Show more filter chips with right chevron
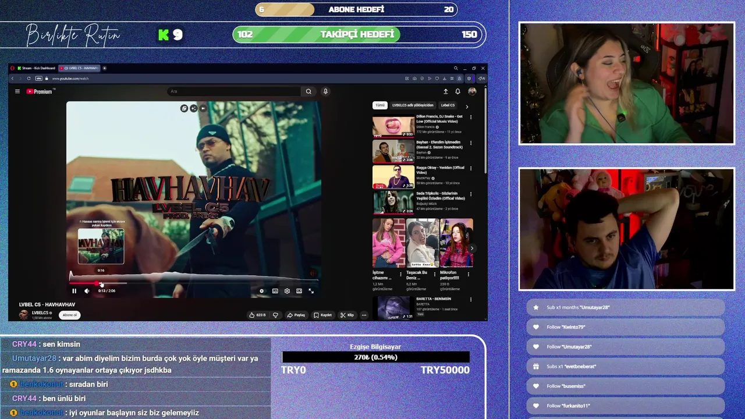Viewport: 745px width, 419px height. [467, 106]
